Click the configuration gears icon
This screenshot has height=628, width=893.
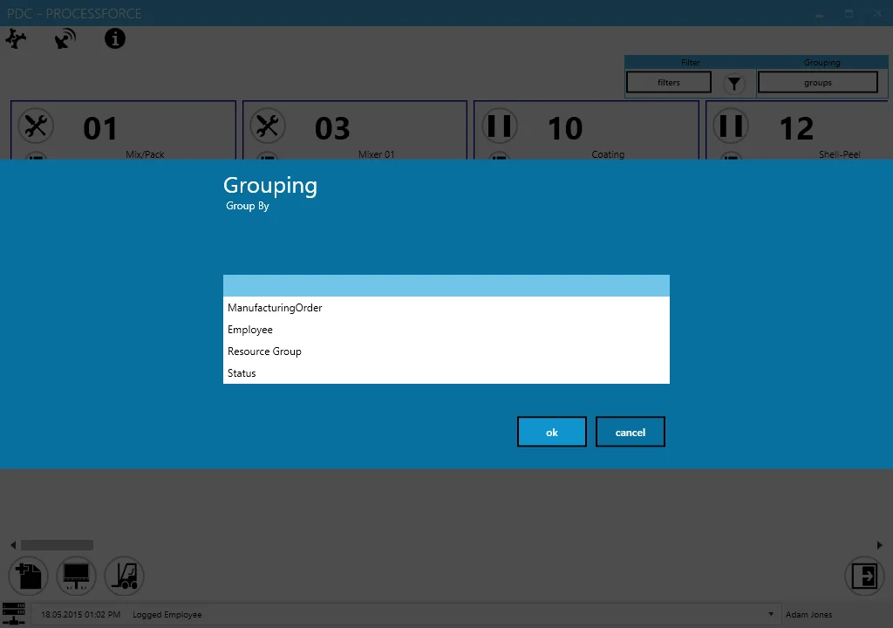click(x=17, y=38)
